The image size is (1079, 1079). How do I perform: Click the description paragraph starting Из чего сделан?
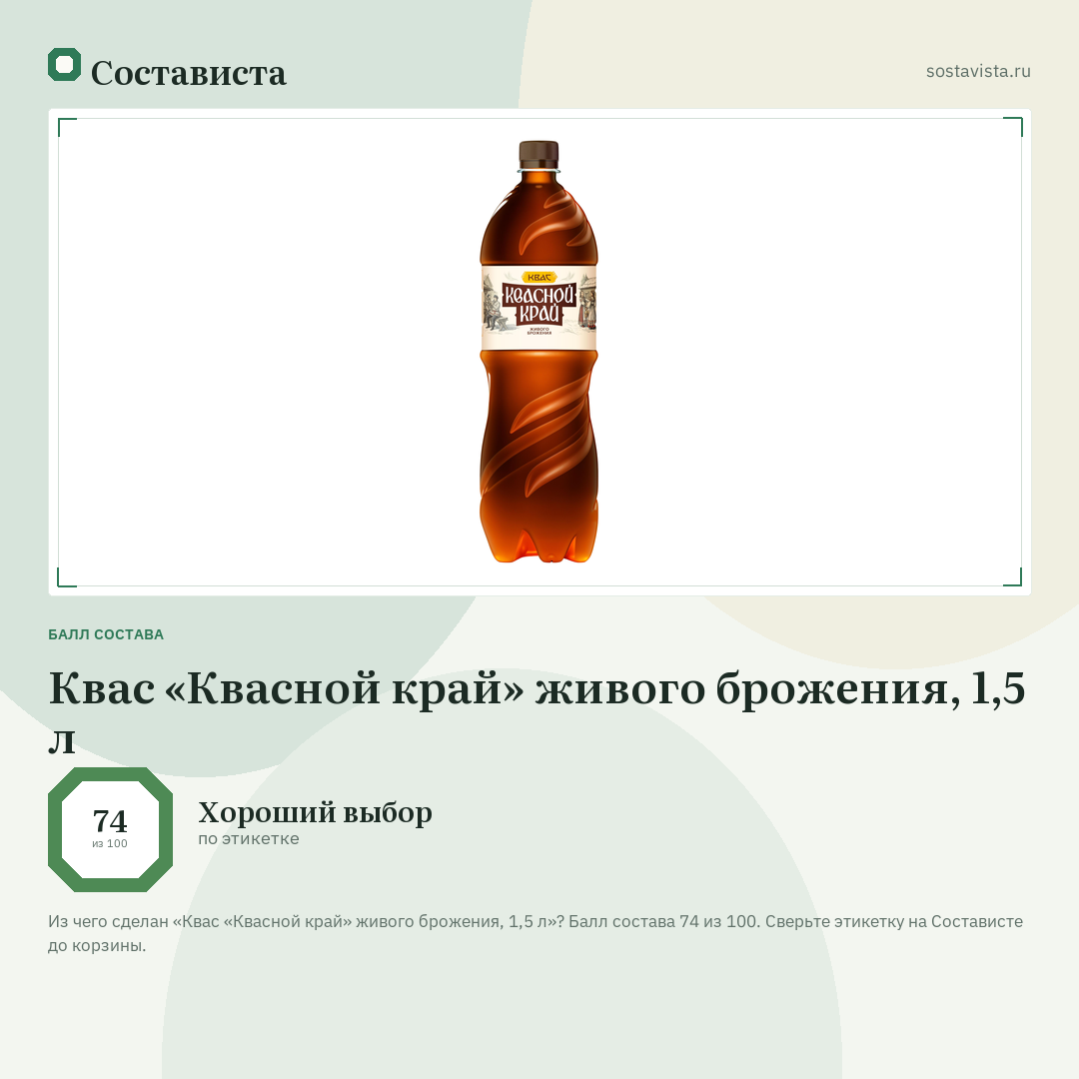(536, 933)
